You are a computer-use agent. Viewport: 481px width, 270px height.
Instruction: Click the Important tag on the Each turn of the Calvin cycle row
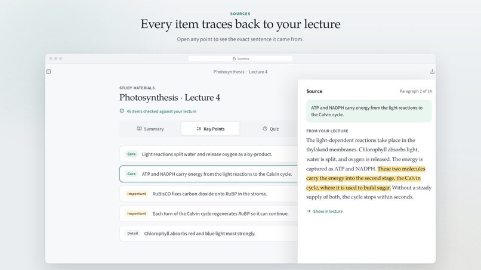point(137,213)
